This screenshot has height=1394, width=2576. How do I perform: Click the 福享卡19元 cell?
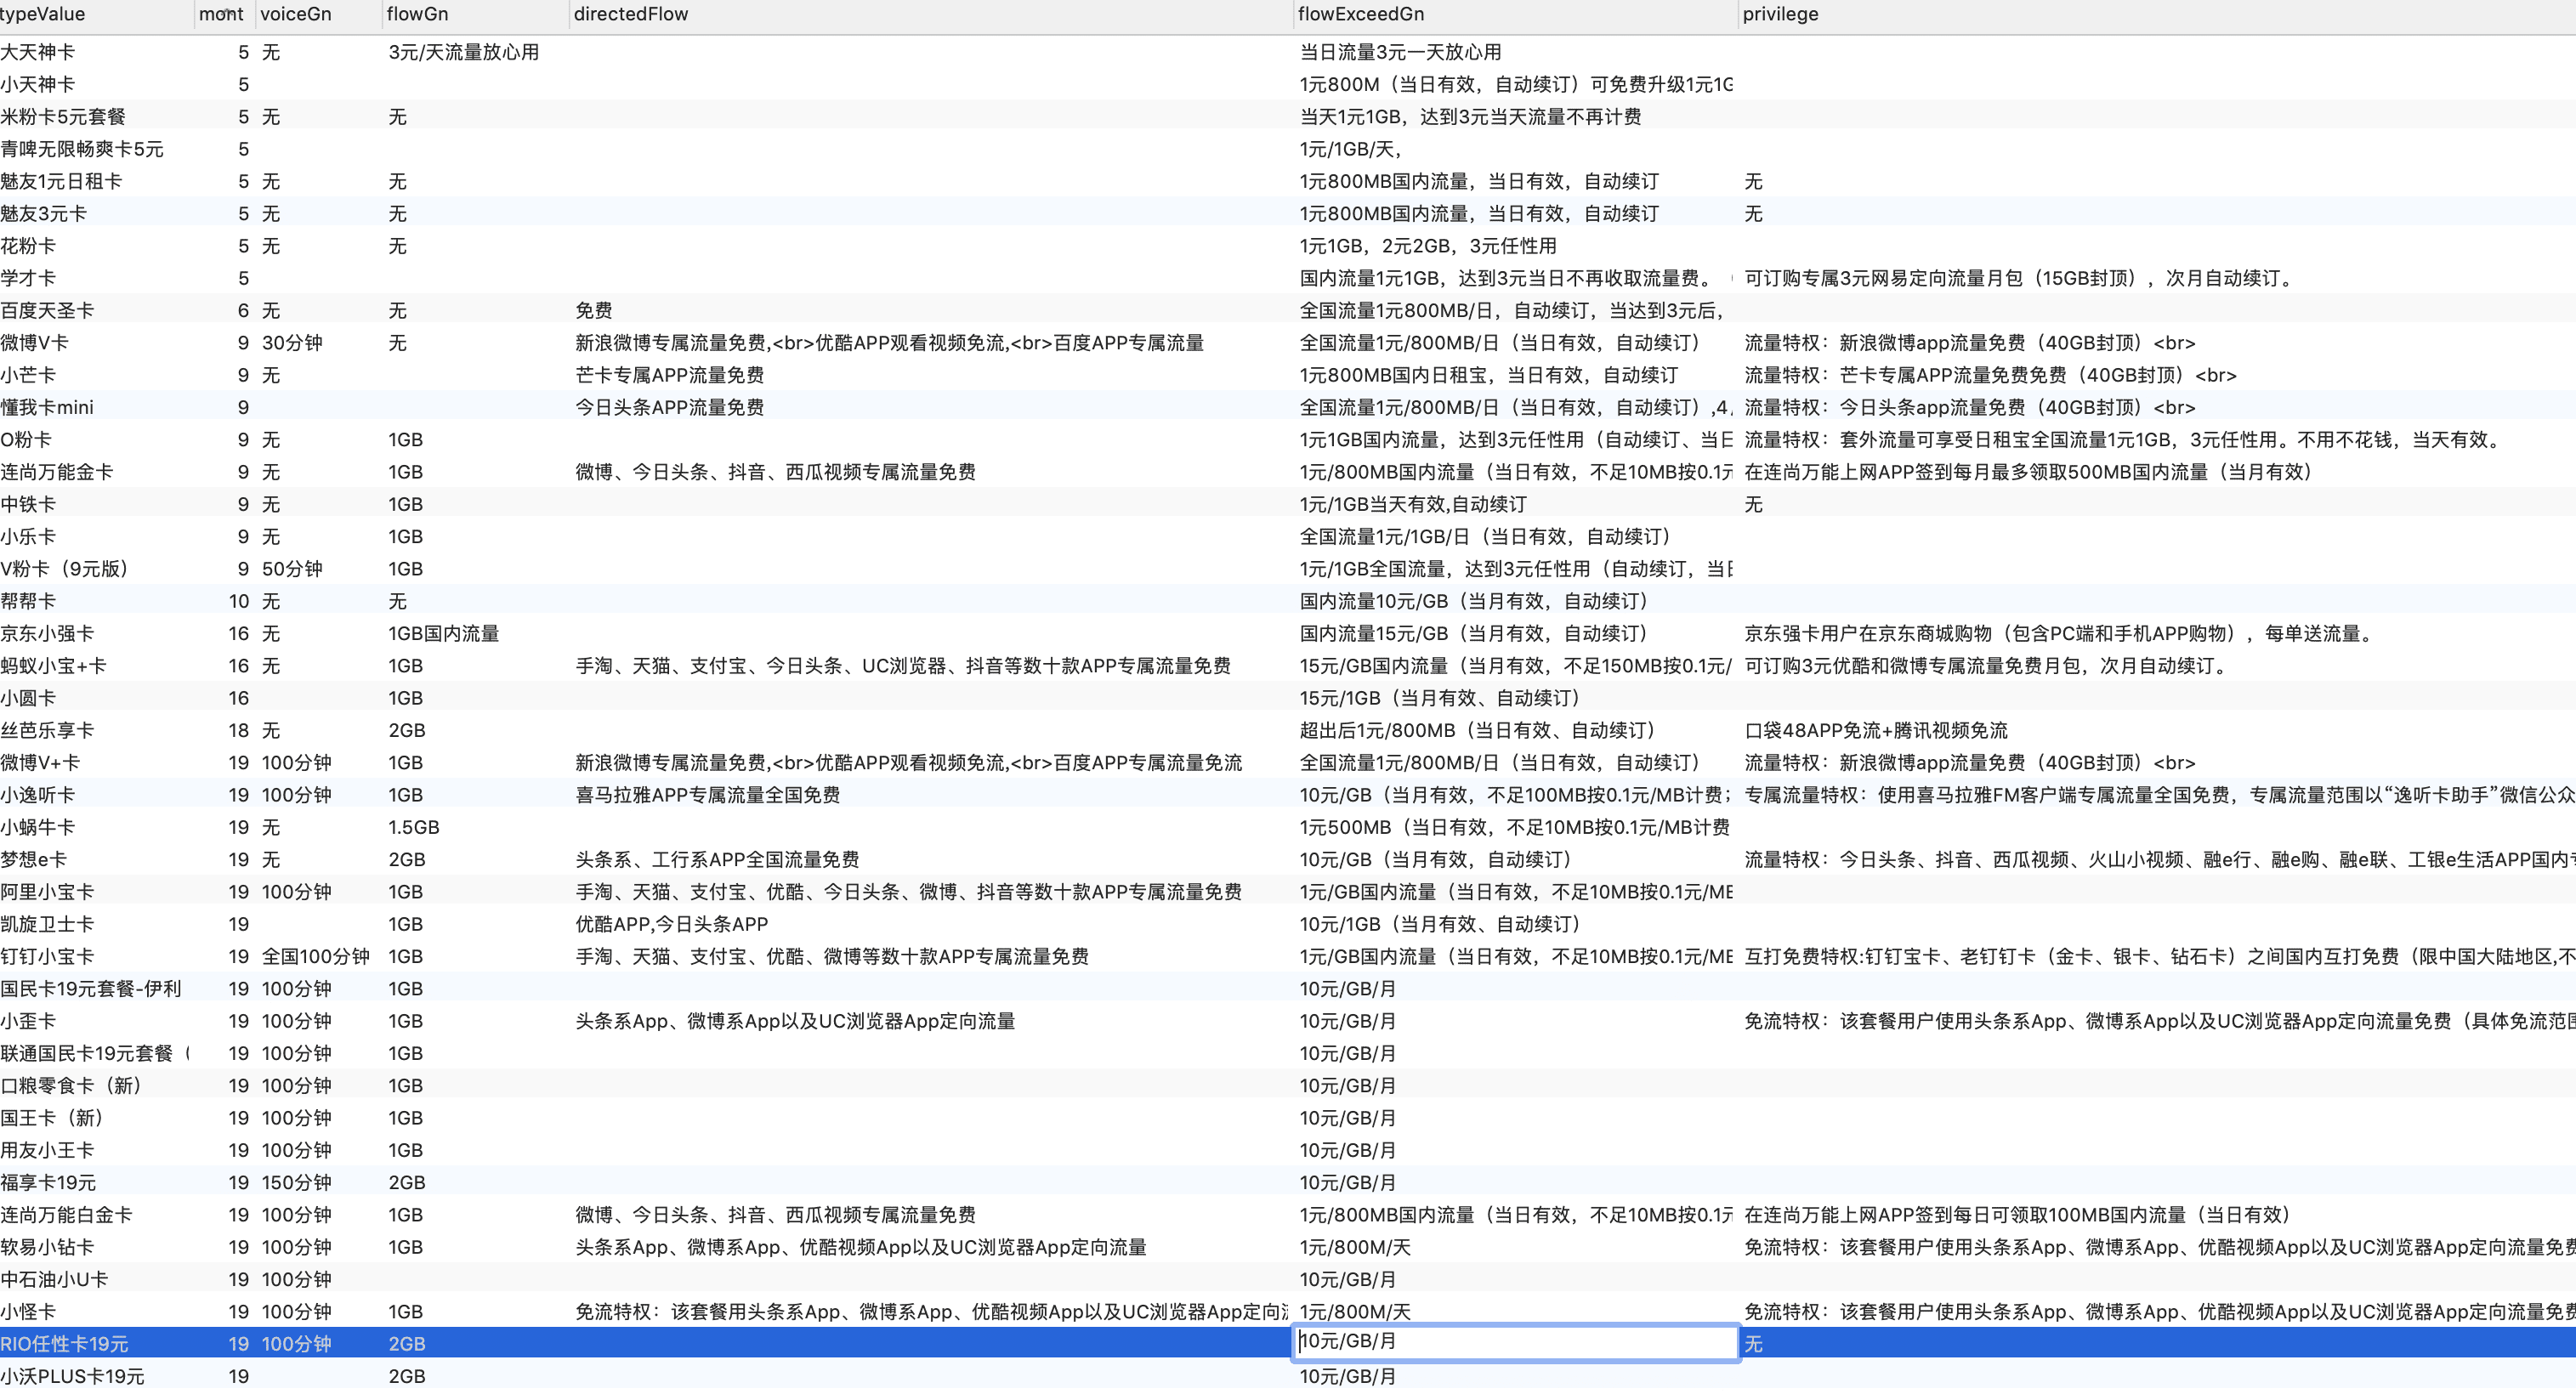[48, 1182]
